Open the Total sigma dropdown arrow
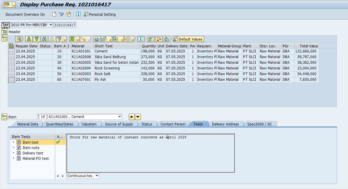 click(77, 39)
